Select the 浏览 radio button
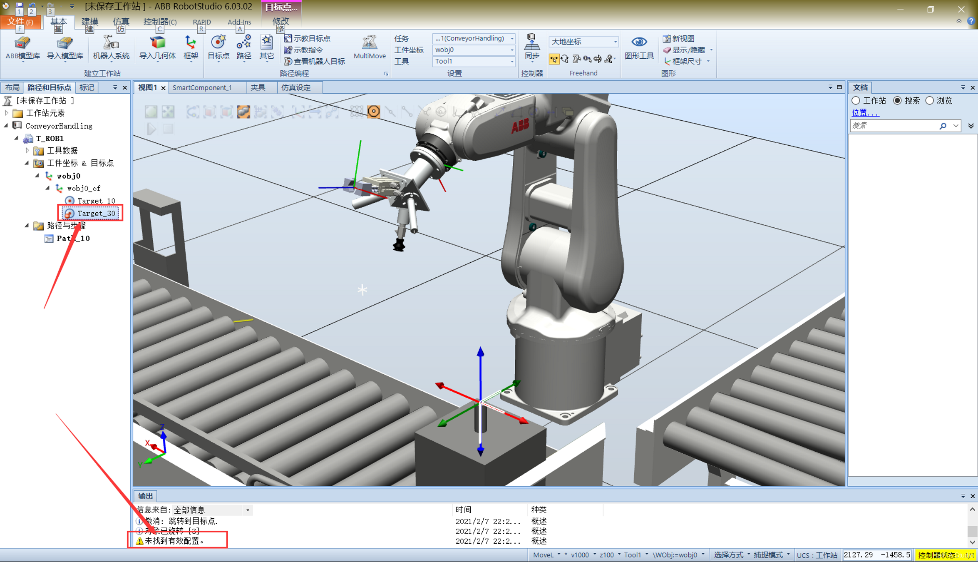The width and height of the screenshot is (978, 562). (x=930, y=101)
